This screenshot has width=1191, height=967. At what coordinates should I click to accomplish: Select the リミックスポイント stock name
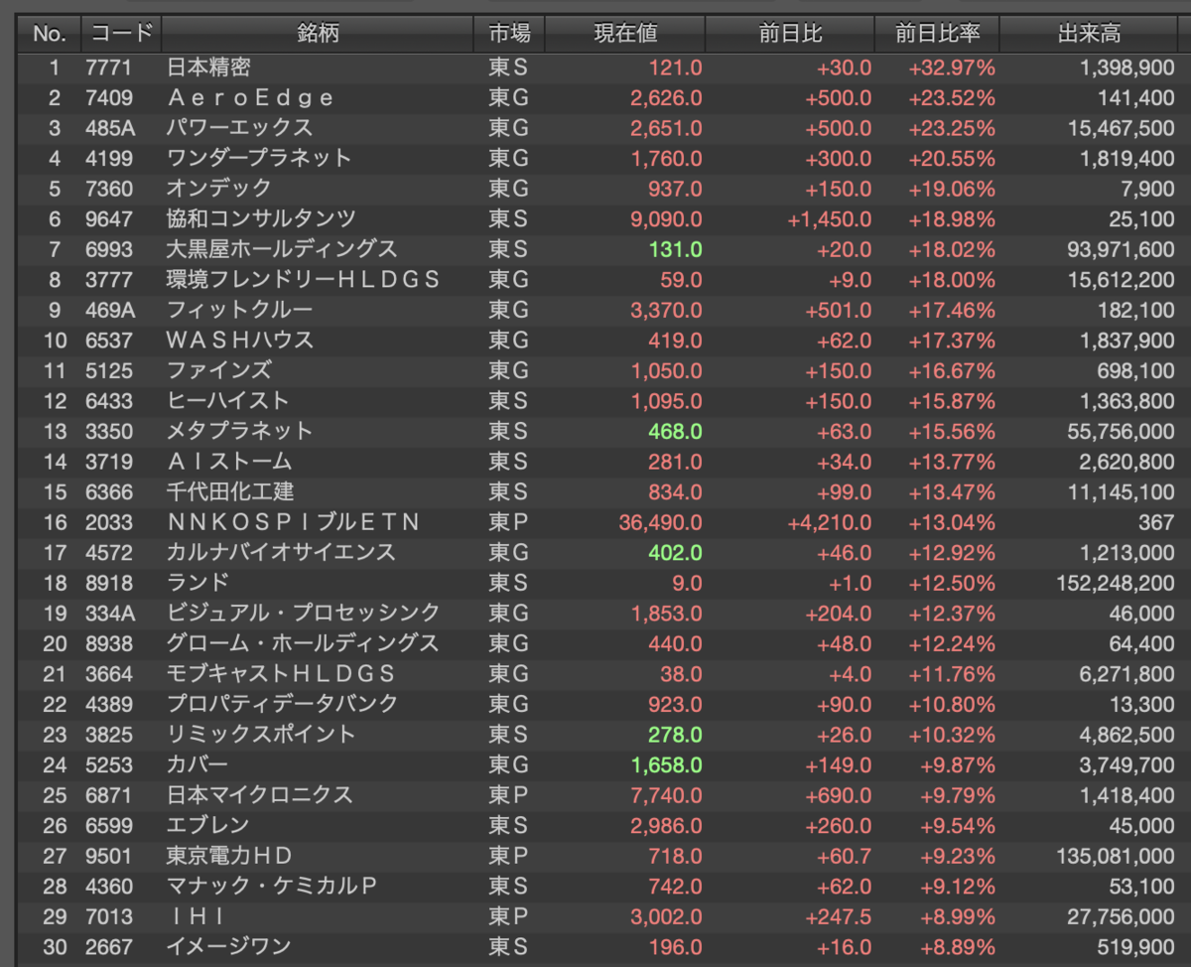point(261,734)
